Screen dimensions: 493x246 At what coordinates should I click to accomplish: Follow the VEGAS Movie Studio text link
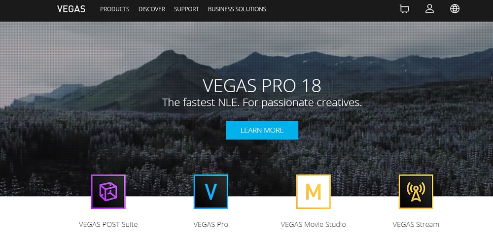313,225
